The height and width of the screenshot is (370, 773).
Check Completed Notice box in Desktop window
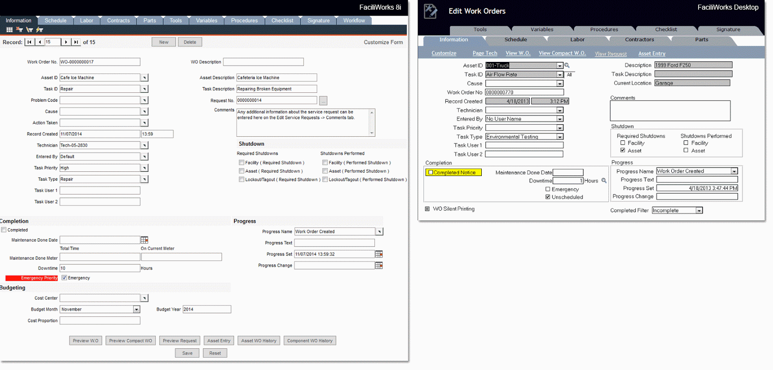(x=430, y=172)
